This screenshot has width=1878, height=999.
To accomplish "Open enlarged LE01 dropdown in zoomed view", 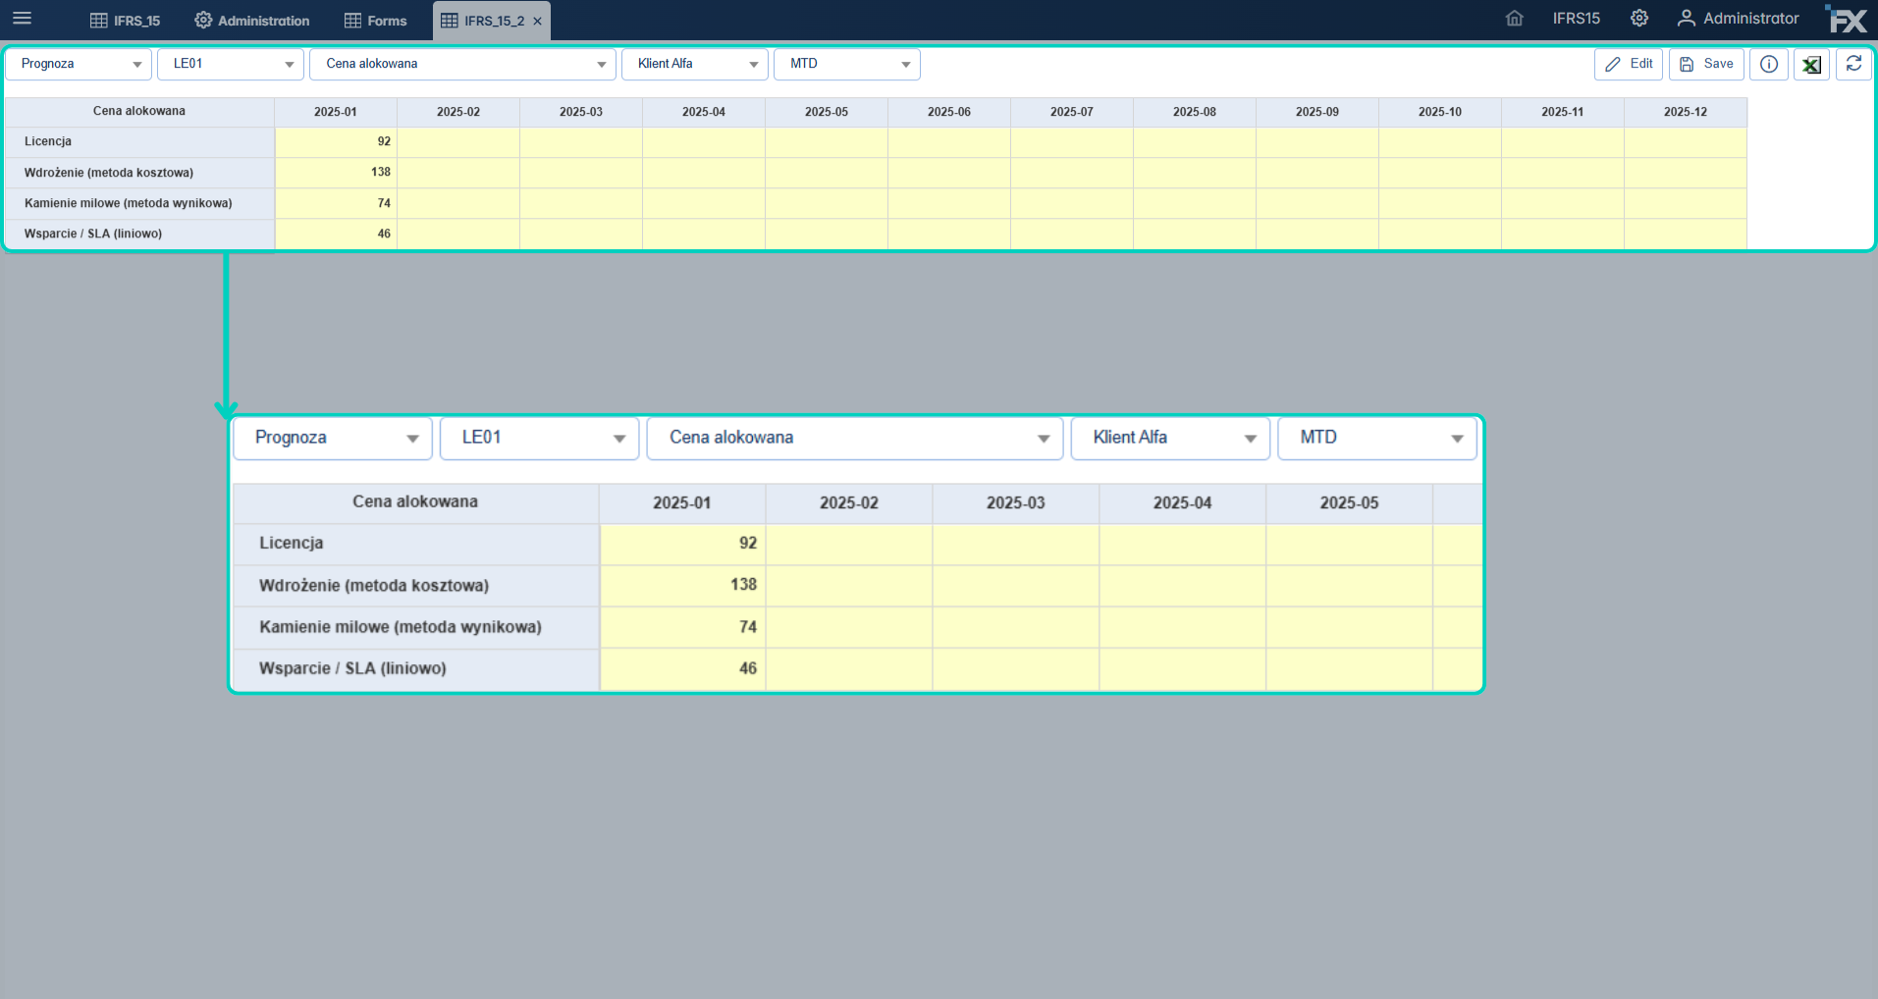I will tap(540, 438).
